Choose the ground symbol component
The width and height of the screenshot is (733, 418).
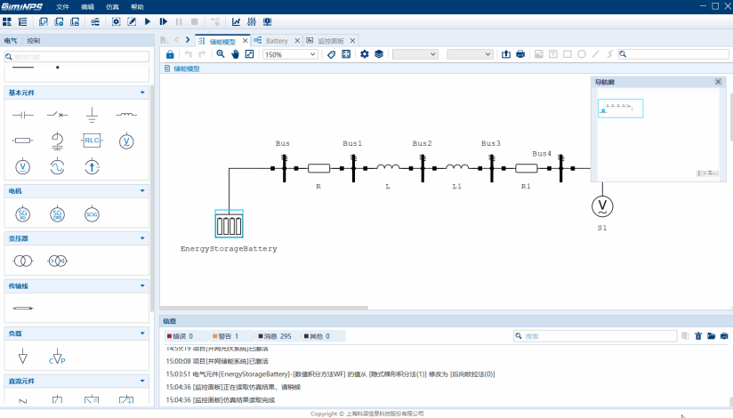92,115
